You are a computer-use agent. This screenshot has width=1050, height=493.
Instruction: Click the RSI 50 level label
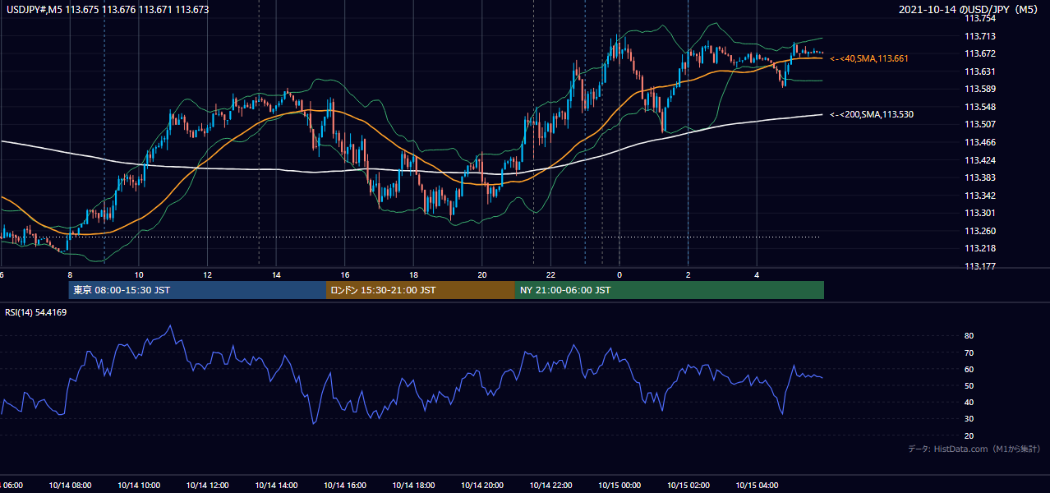point(969,385)
